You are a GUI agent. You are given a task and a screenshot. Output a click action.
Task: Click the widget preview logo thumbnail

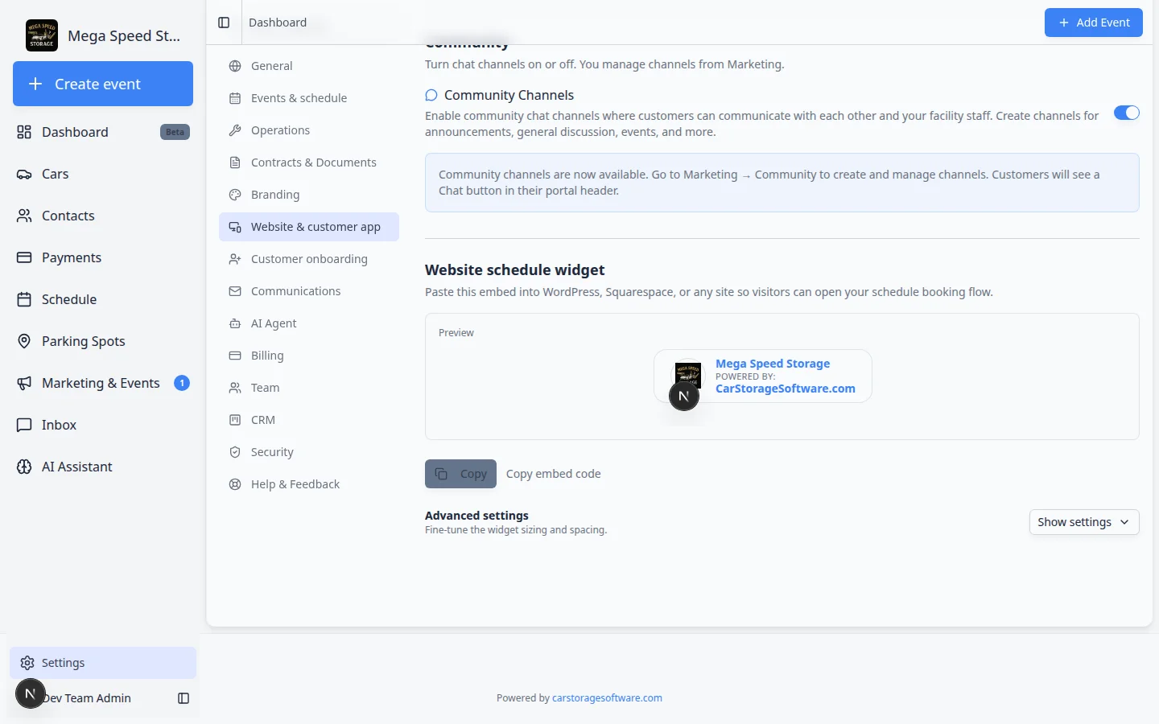pyautogui.click(x=687, y=376)
